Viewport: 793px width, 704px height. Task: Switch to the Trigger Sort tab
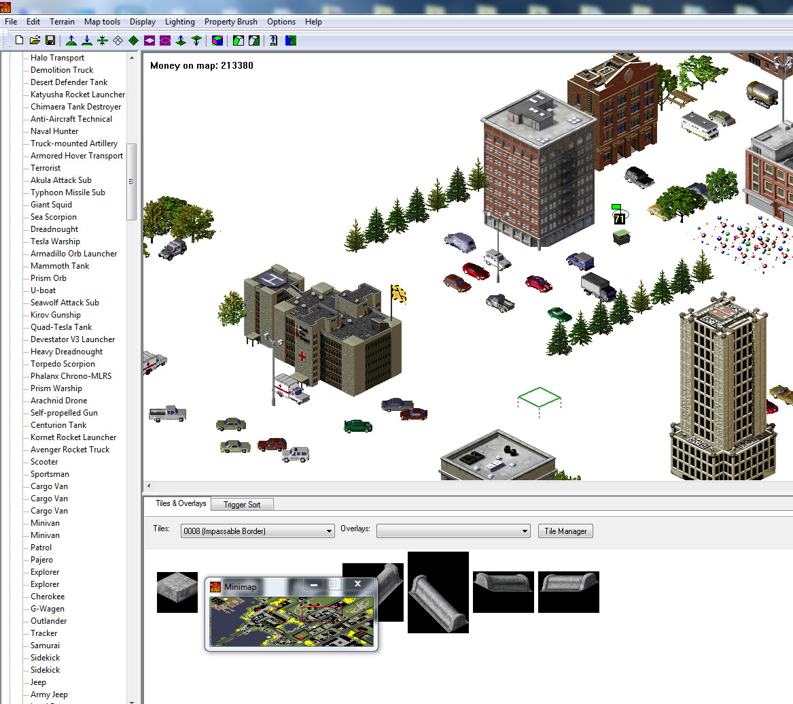tap(242, 505)
